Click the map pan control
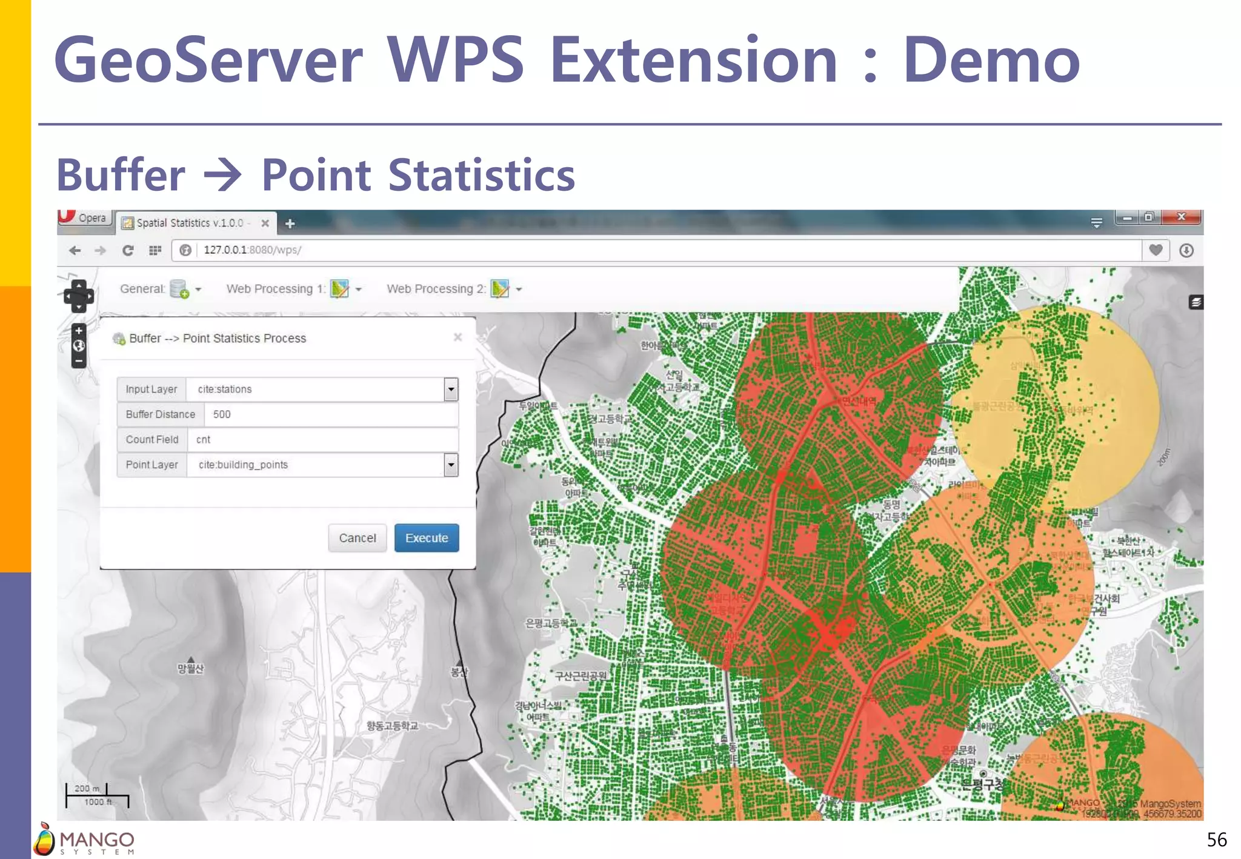This screenshot has width=1241, height=859. 79,296
